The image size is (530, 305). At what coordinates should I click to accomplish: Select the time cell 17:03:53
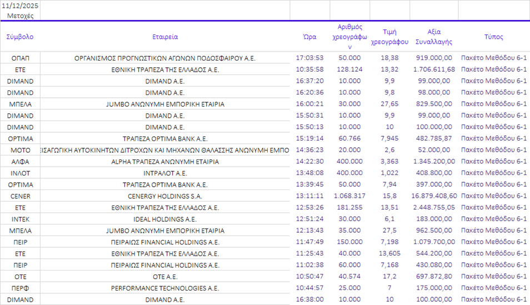coord(309,58)
